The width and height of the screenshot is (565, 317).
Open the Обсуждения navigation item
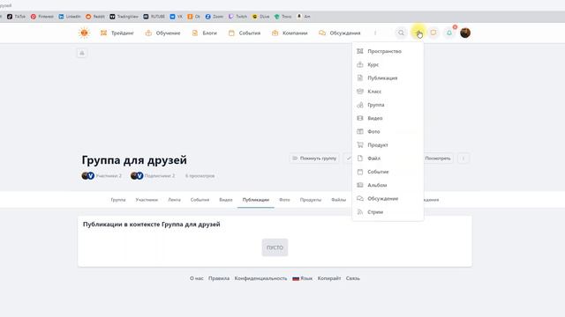tap(339, 33)
